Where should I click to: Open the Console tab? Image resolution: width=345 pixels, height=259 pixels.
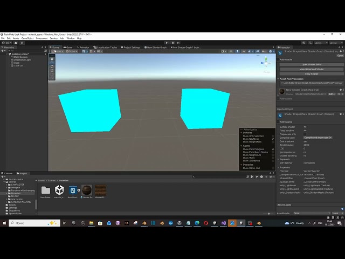(7, 173)
